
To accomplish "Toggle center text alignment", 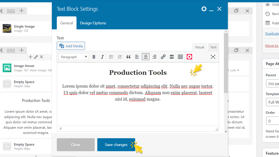I will point(146,57).
